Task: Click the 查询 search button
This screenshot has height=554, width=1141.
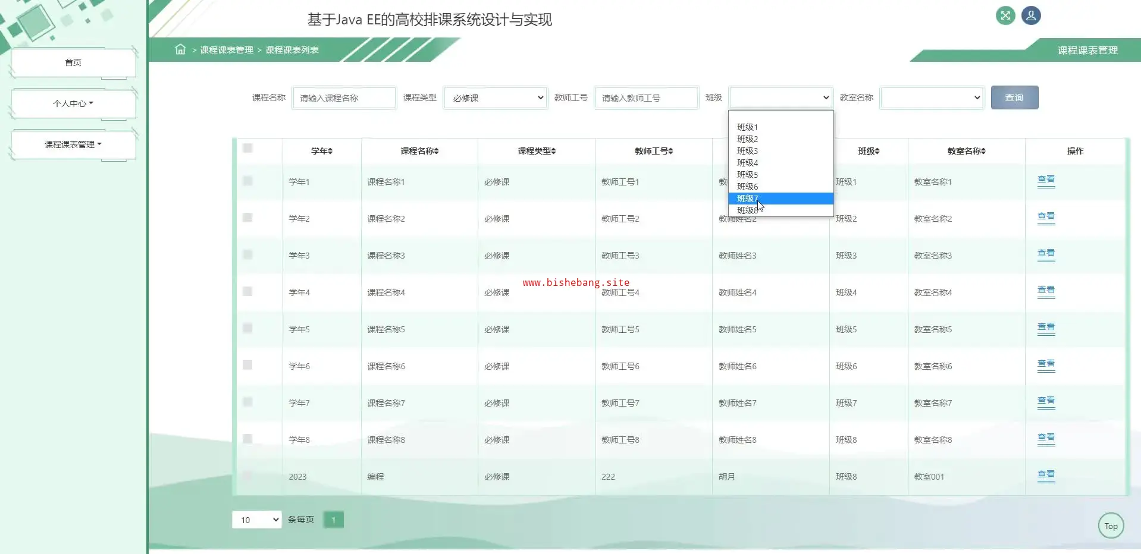Action: click(x=1014, y=97)
